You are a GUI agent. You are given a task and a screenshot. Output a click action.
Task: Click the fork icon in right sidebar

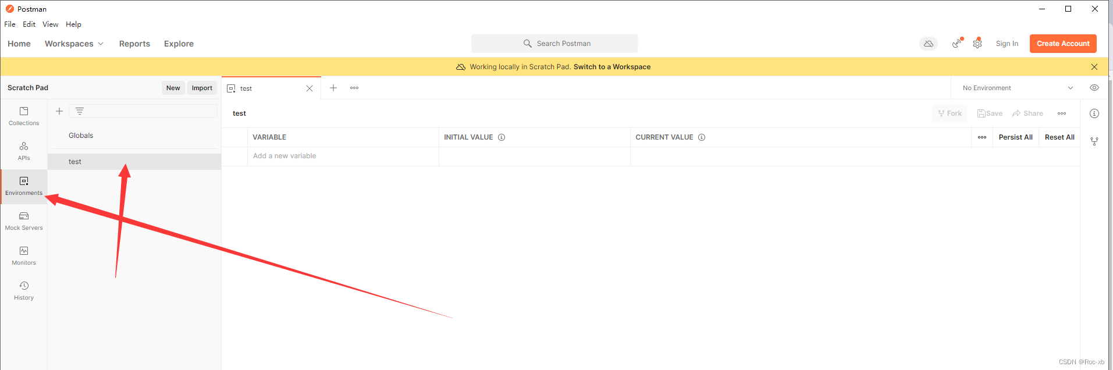click(x=1094, y=141)
